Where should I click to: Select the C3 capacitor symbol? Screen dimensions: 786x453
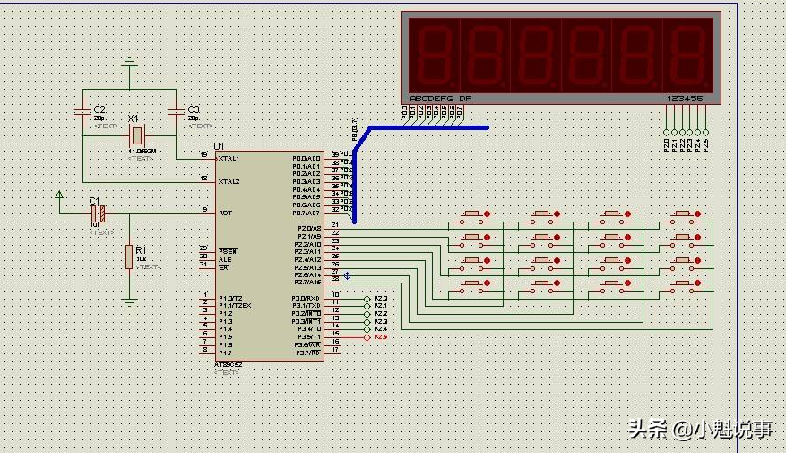click(x=176, y=111)
